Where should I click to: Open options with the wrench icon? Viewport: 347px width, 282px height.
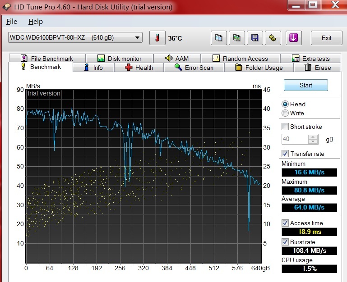[x=272, y=38]
